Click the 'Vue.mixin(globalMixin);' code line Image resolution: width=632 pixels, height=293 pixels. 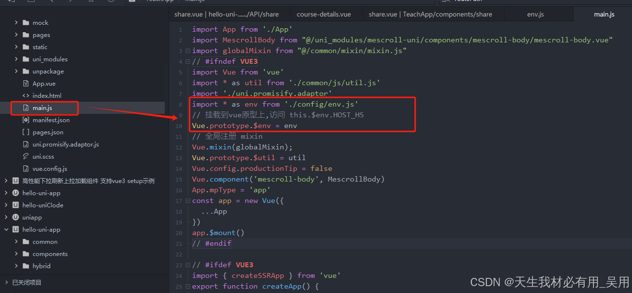242,147
